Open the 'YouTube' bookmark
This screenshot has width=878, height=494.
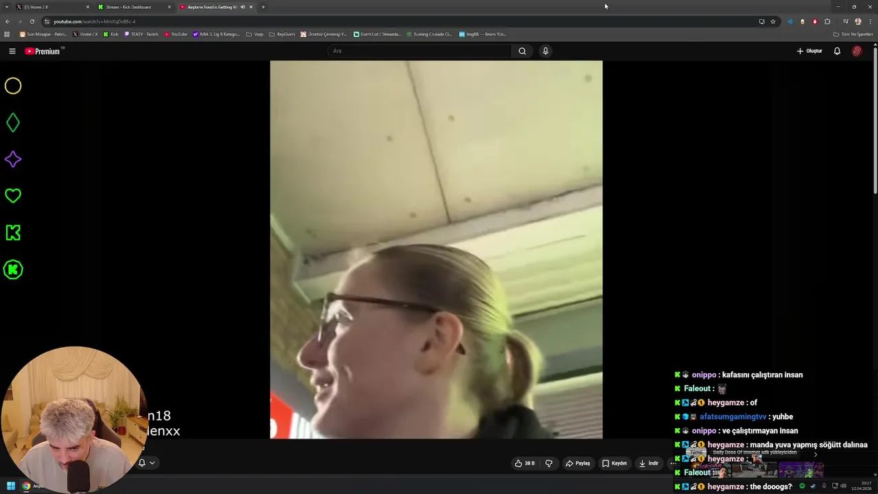[x=176, y=34]
